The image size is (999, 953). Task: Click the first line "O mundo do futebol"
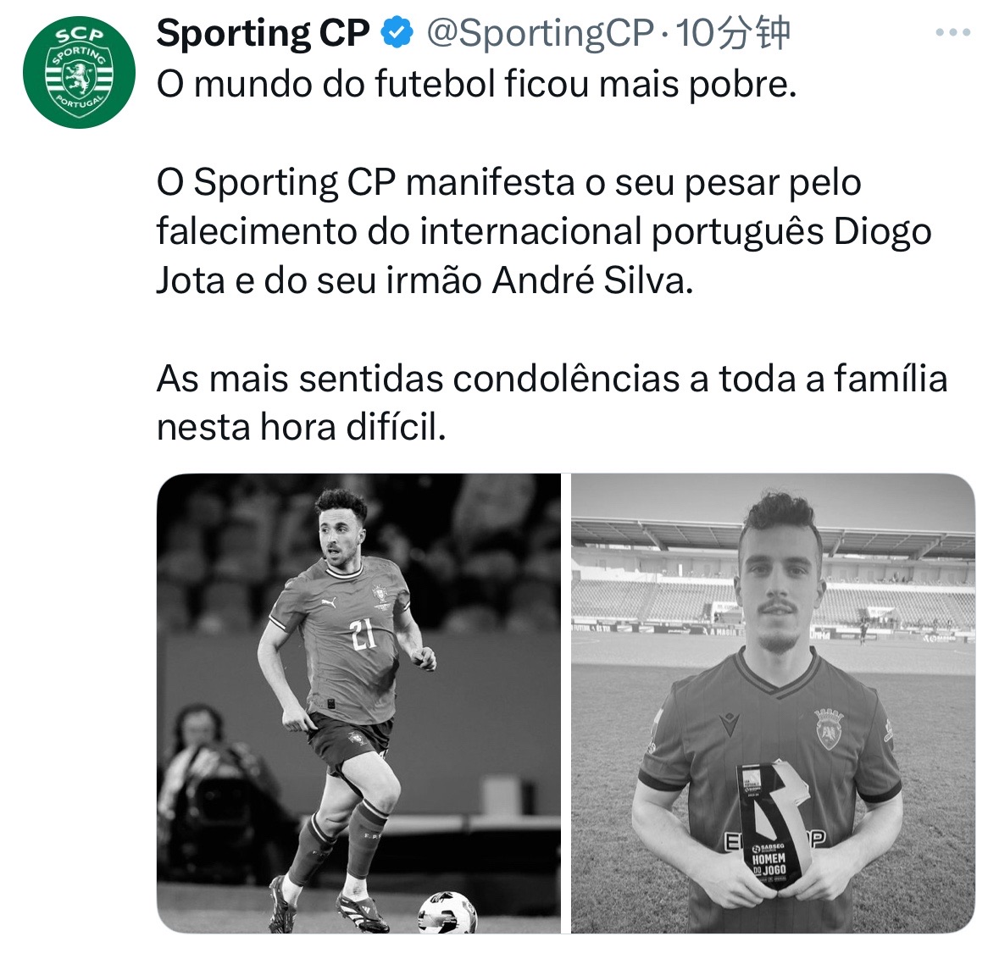tap(476, 84)
